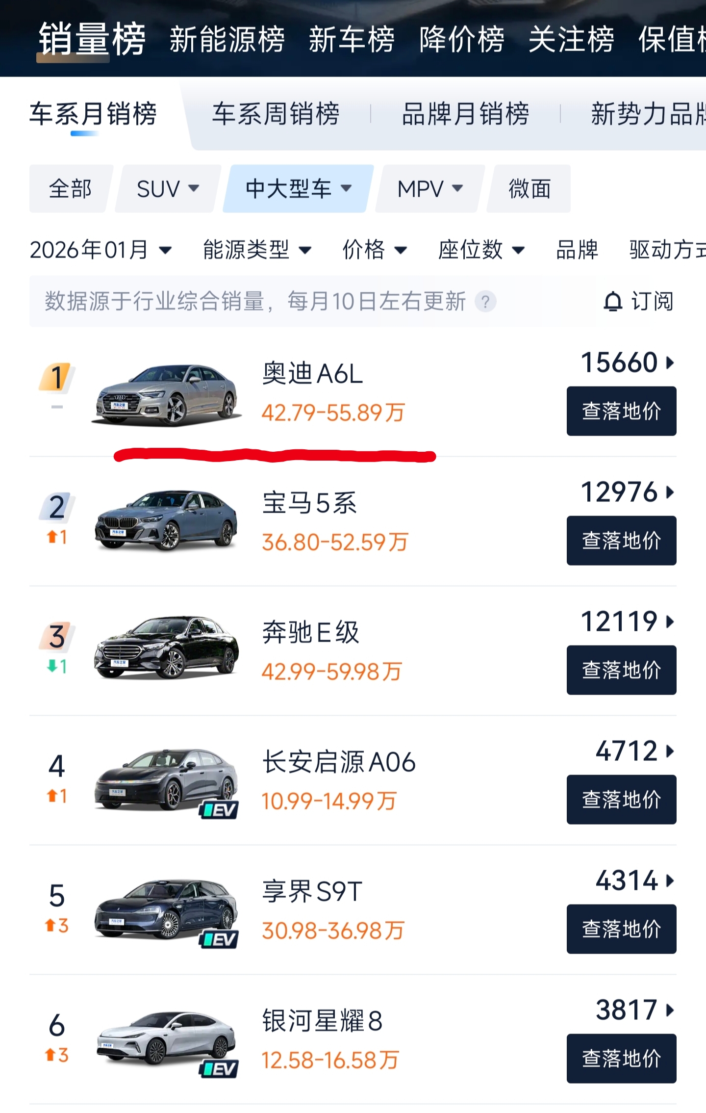Image resolution: width=706 pixels, height=1113 pixels.
Task: Open the 银河星耀8 listing name
Action: point(322,1021)
